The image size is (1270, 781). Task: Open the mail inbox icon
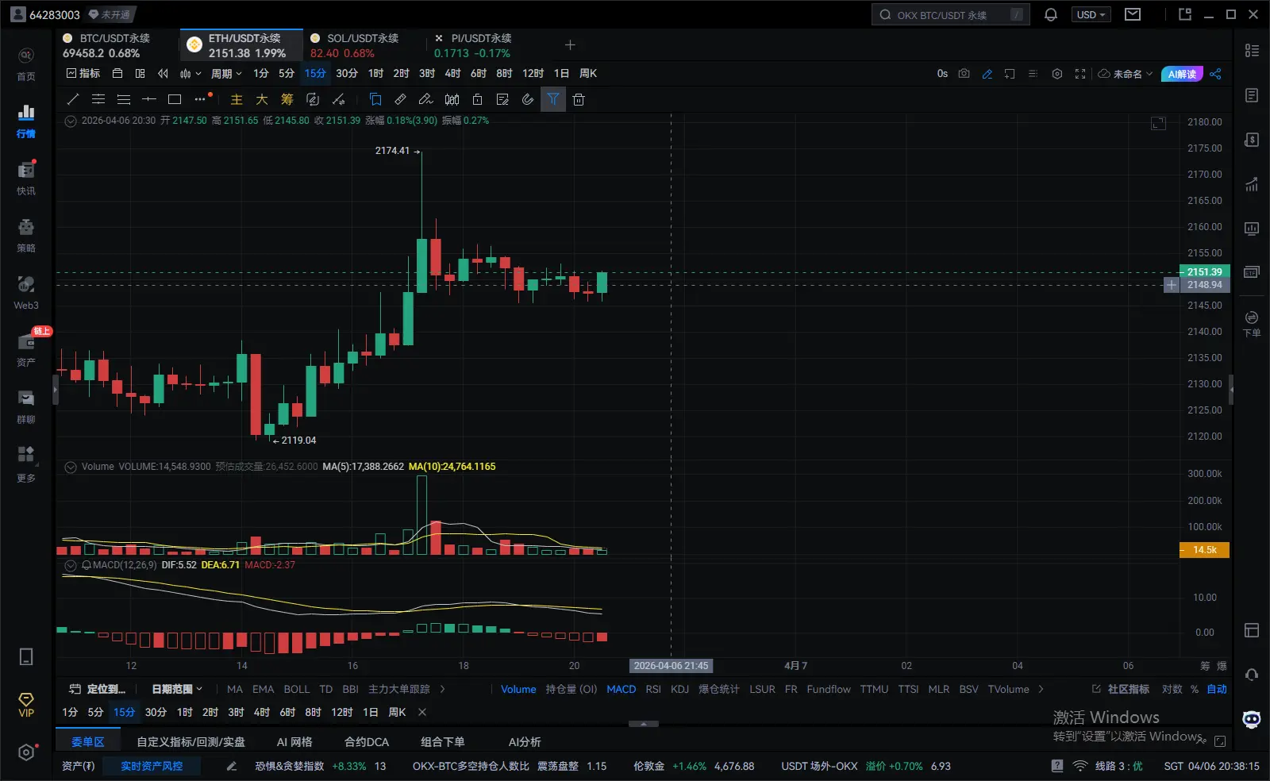1133,14
